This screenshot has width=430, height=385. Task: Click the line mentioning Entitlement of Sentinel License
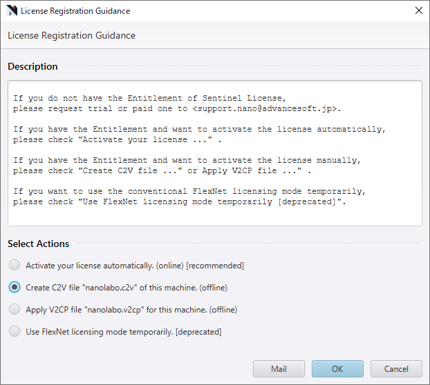(149, 98)
